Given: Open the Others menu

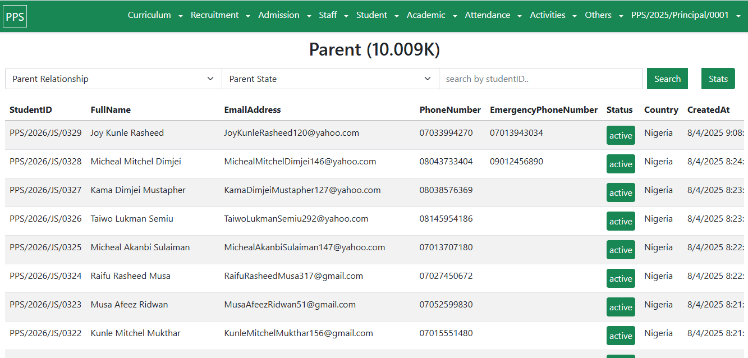Looking at the screenshot, I should (604, 15).
